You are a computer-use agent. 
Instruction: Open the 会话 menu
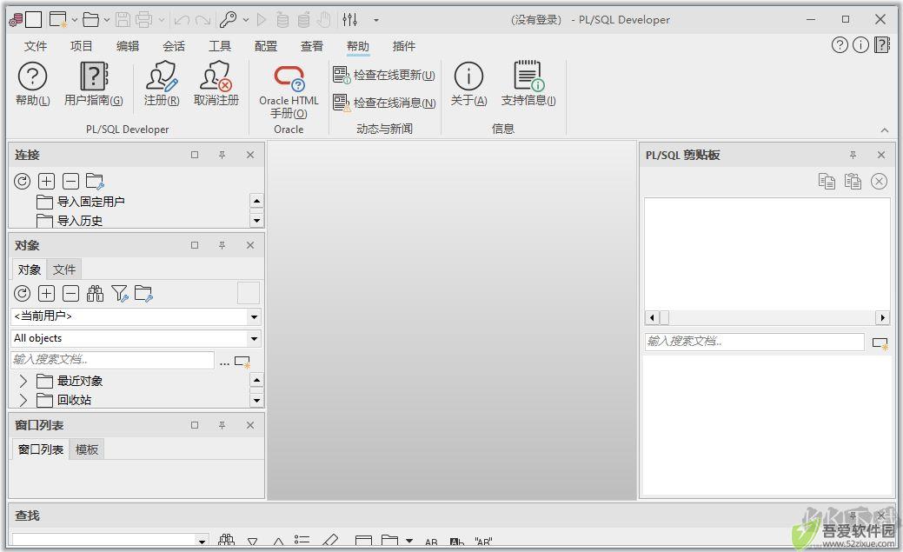[173, 46]
